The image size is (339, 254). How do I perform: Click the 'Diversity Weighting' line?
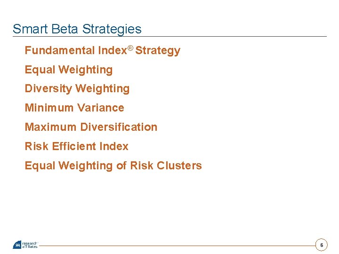tap(77, 88)
